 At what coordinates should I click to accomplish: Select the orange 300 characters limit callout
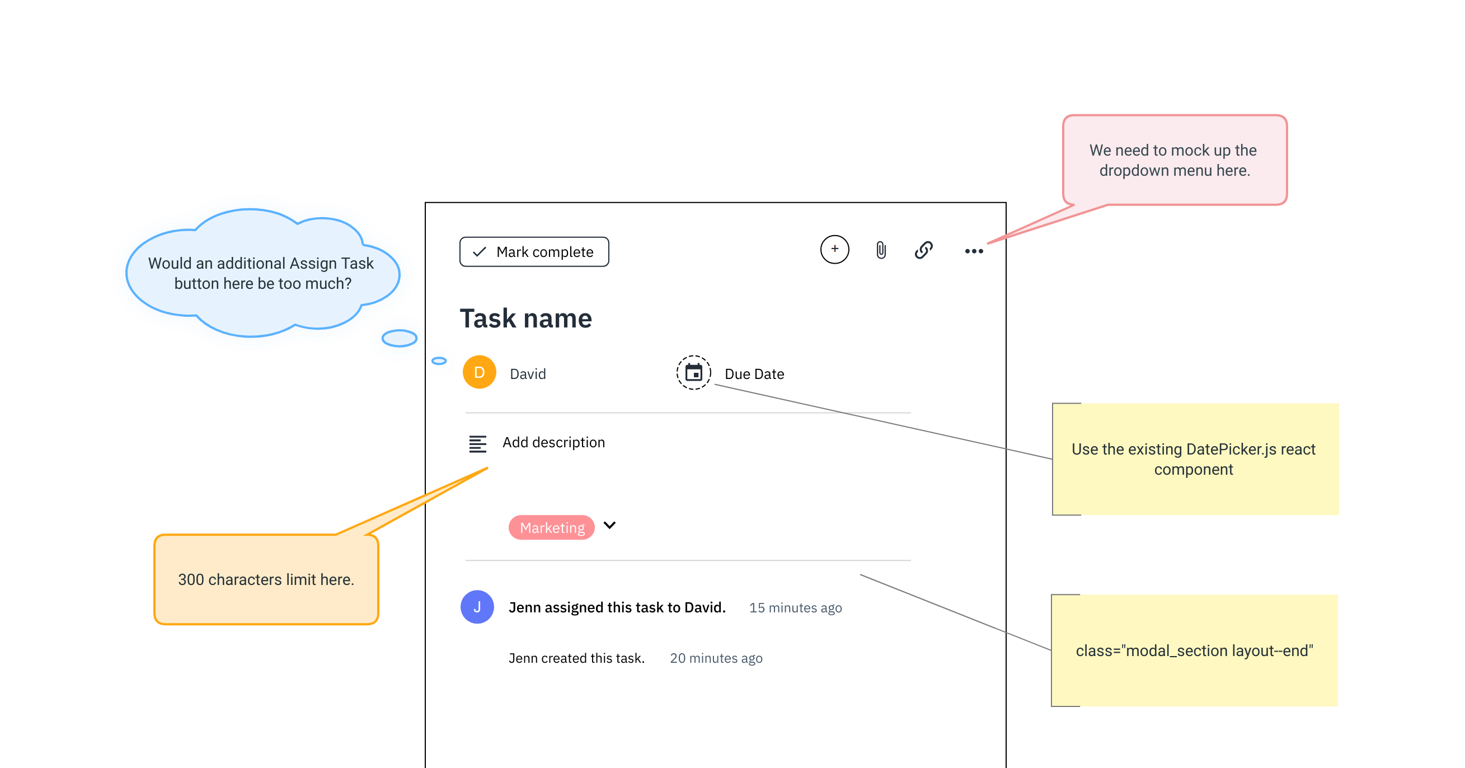point(266,579)
